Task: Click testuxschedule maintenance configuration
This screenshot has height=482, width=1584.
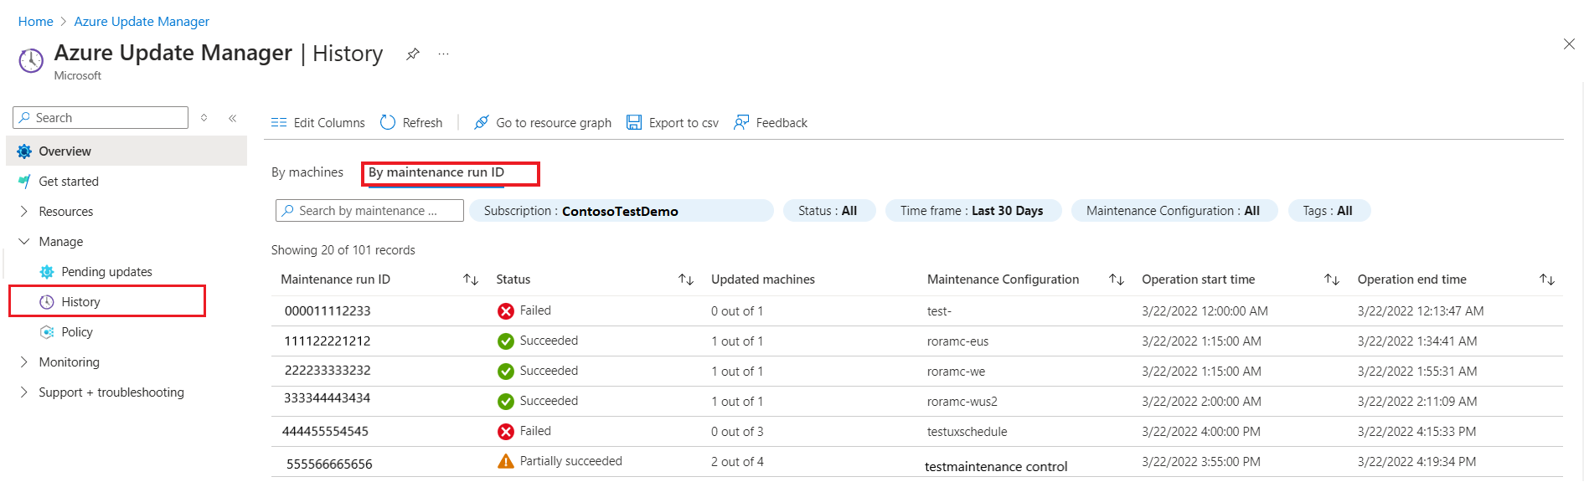Action: click(x=967, y=432)
